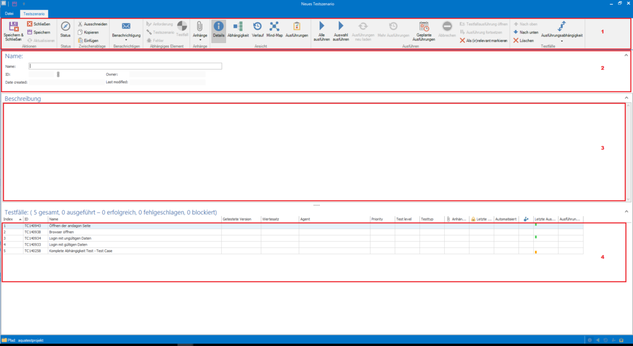This screenshot has height=346, width=633.
Task: Click the Löschen button
Action: [x=523, y=41]
